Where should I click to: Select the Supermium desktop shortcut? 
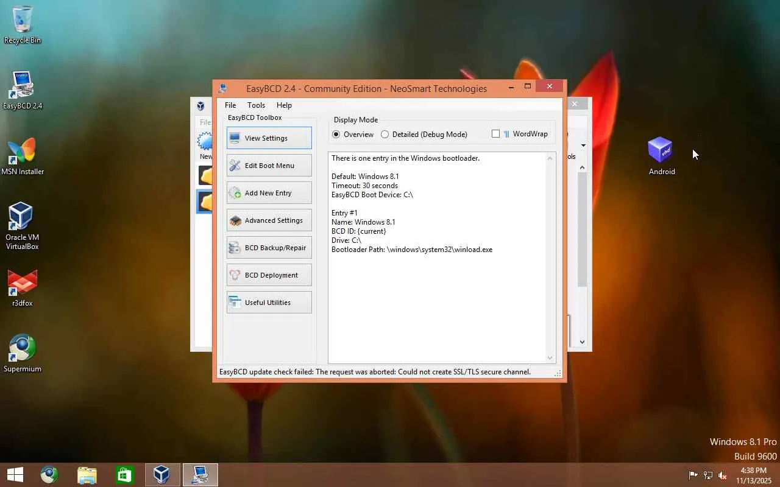[23, 354]
